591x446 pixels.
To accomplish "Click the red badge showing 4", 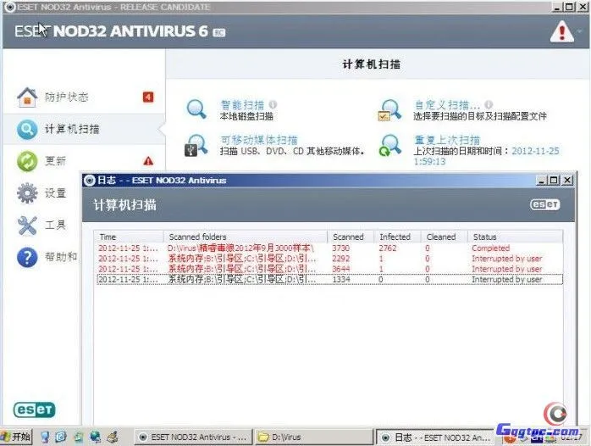I will tap(148, 98).
